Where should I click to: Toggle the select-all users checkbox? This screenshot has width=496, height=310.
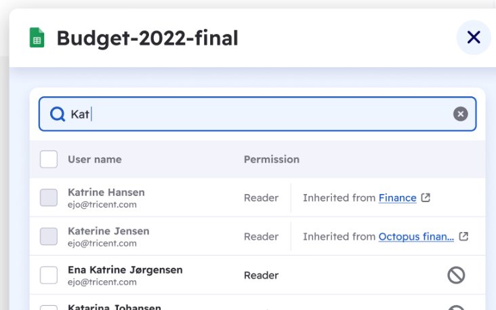[49, 159]
